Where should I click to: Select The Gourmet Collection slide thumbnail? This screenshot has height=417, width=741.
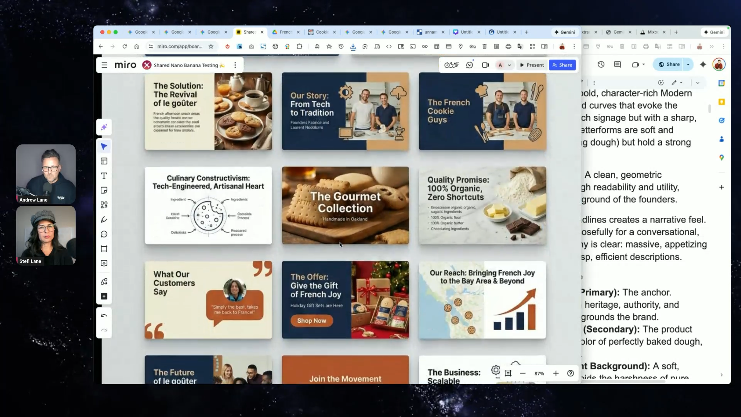(345, 205)
